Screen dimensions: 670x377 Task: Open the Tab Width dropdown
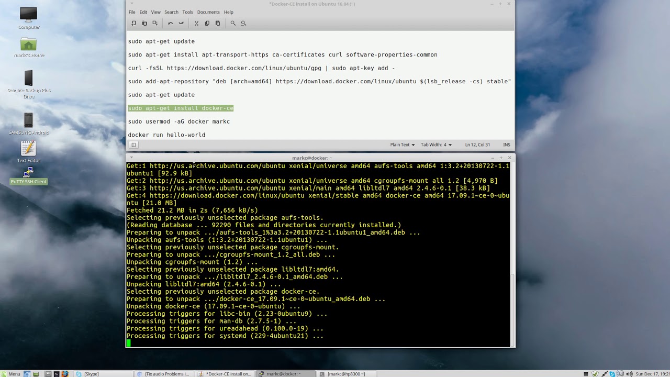pyautogui.click(x=437, y=145)
